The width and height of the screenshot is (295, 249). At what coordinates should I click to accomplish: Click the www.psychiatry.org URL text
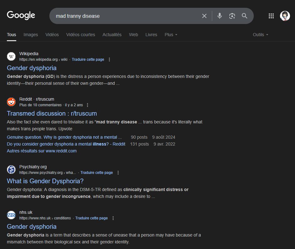pyautogui.click(x=47, y=173)
